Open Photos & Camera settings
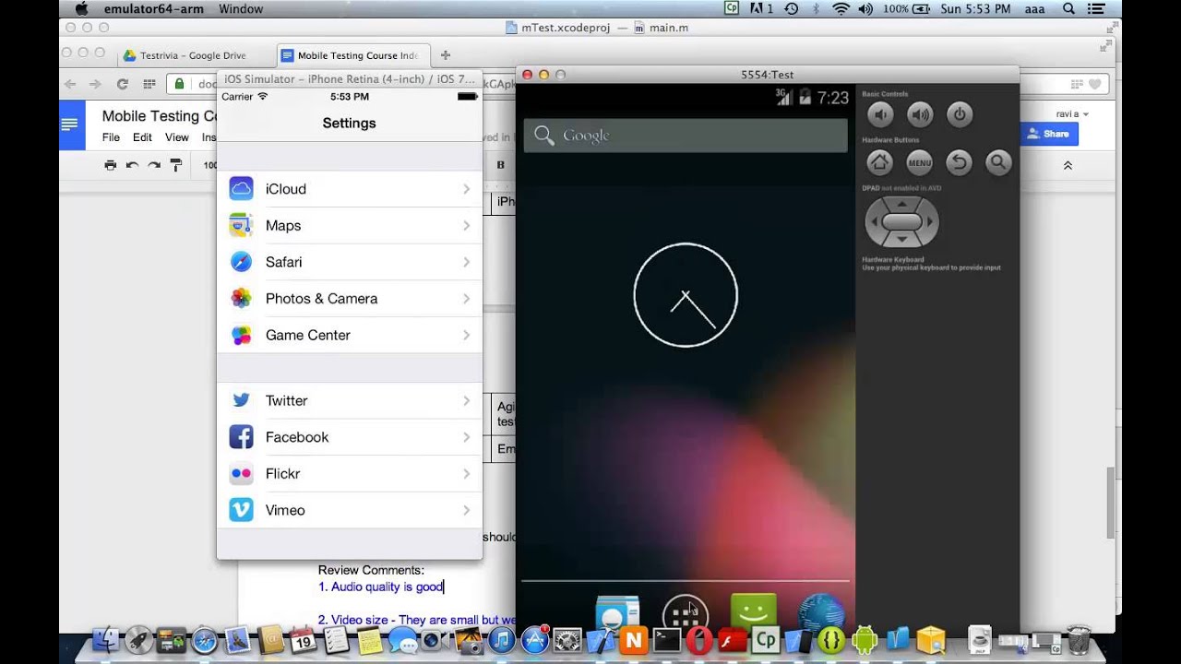Viewport: 1181px width, 664px height. coord(350,299)
